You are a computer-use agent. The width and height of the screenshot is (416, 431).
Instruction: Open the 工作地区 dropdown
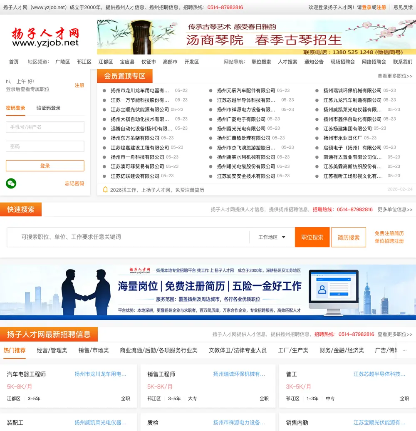pos(272,237)
